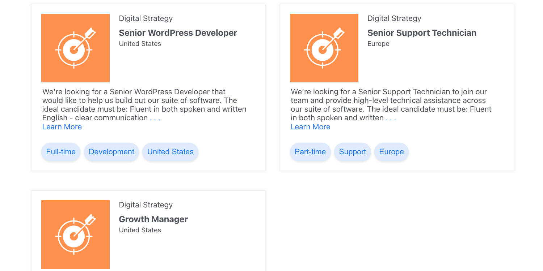Click the target logo on the Growth Manager card
This screenshot has height=271, width=543.
[75, 234]
